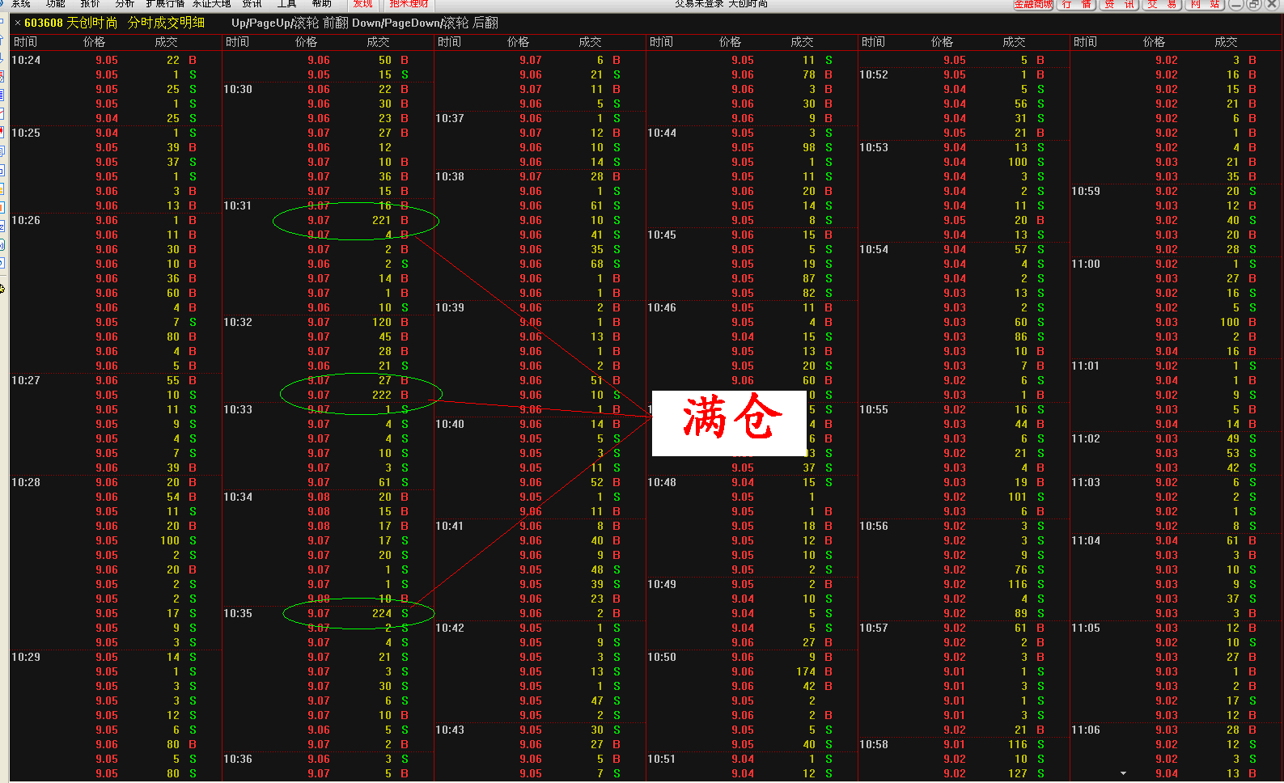Open the 报价 menu
Screen dimensions: 1284x783
[91, 4]
